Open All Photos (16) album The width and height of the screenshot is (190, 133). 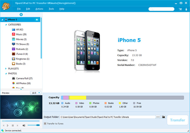coord(21,83)
